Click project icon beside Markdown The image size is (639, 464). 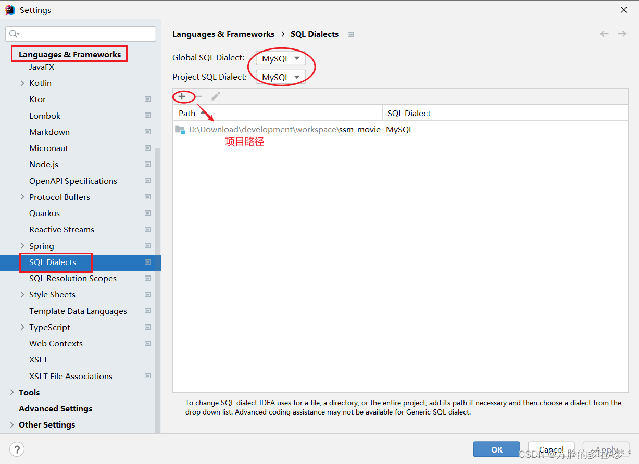(148, 132)
